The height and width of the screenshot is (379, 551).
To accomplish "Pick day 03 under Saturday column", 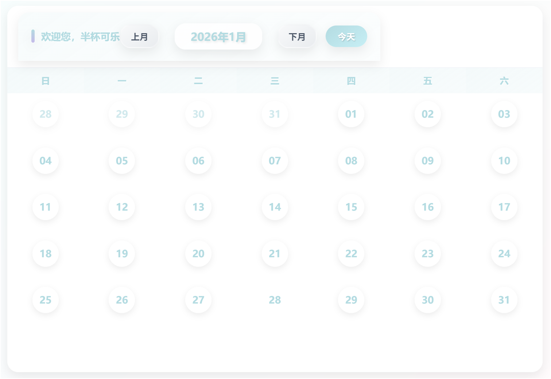I will [x=504, y=114].
